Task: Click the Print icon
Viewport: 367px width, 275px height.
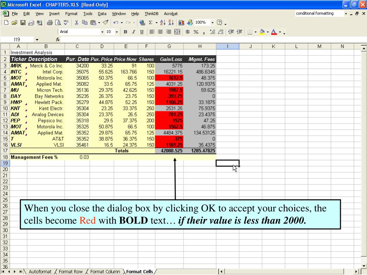Action: coord(49,23)
